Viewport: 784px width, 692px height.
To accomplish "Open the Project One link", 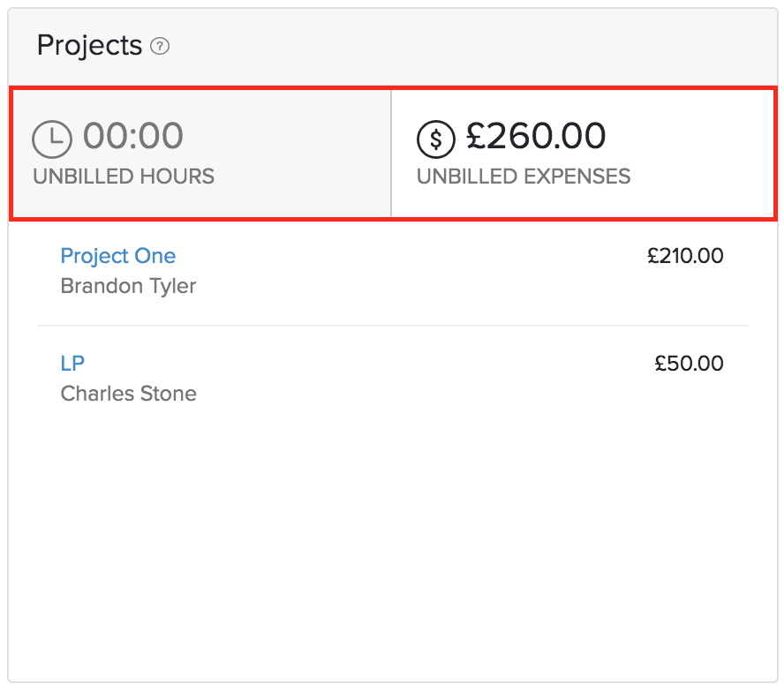I will (117, 256).
